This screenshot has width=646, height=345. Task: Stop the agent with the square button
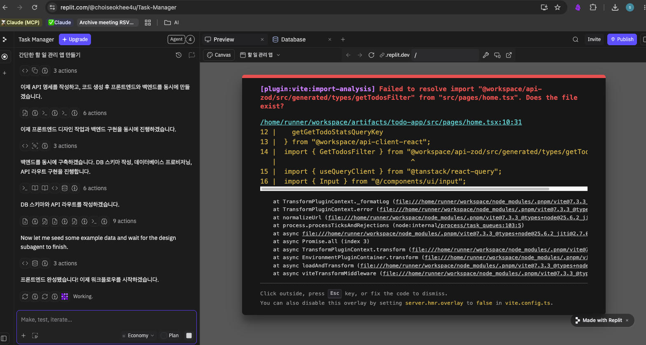(x=189, y=336)
